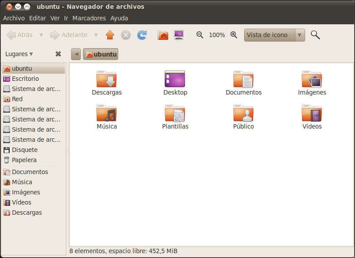Image resolution: width=355 pixels, height=258 pixels.
Task: Open the Documentos bookmark in sidebar
Action: (34, 172)
